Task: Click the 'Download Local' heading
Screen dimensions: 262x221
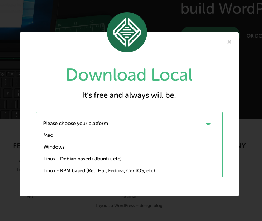Action: coord(129,75)
